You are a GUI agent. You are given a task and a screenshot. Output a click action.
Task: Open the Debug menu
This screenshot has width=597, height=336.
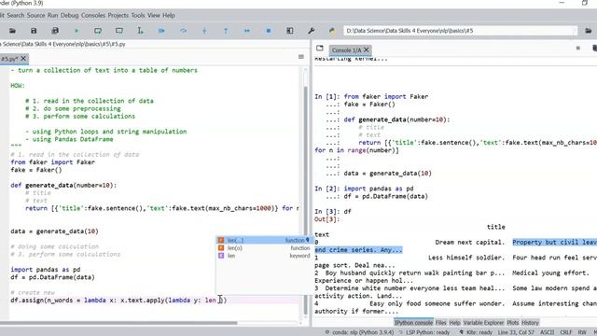(x=69, y=15)
